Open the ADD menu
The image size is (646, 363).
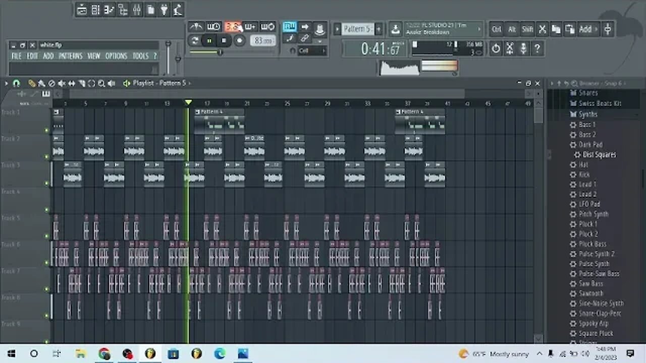pyautogui.click(x=48, y=56)
